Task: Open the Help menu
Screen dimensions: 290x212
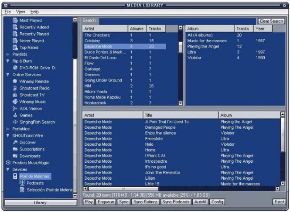Action: (x=34, y=12)
